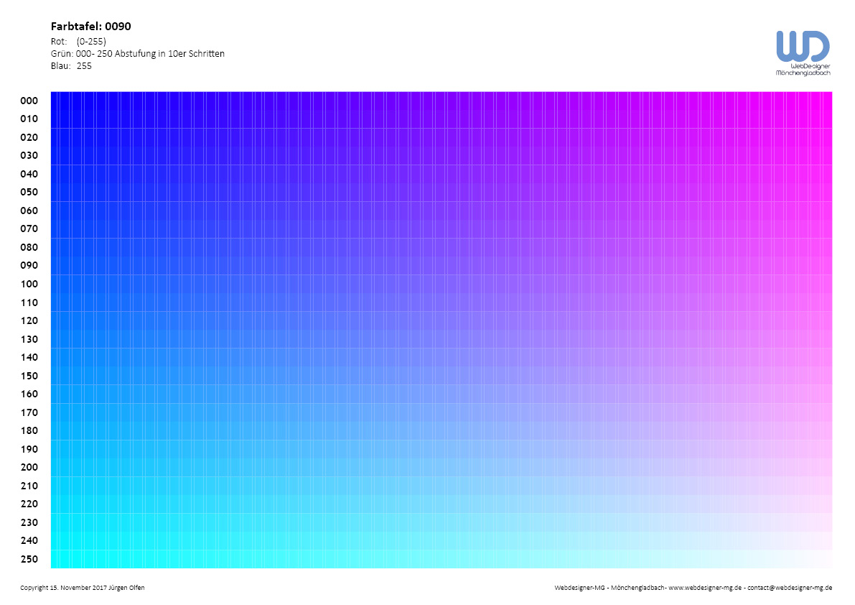Click the title 'Farbtafel: 0090'
Image resolution: width=855 pixels, height=605 pixels.
coord(90,26)
